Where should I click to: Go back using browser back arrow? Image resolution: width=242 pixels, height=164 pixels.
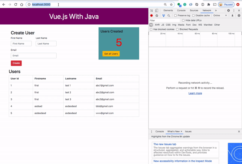click(x=4, y=5)
